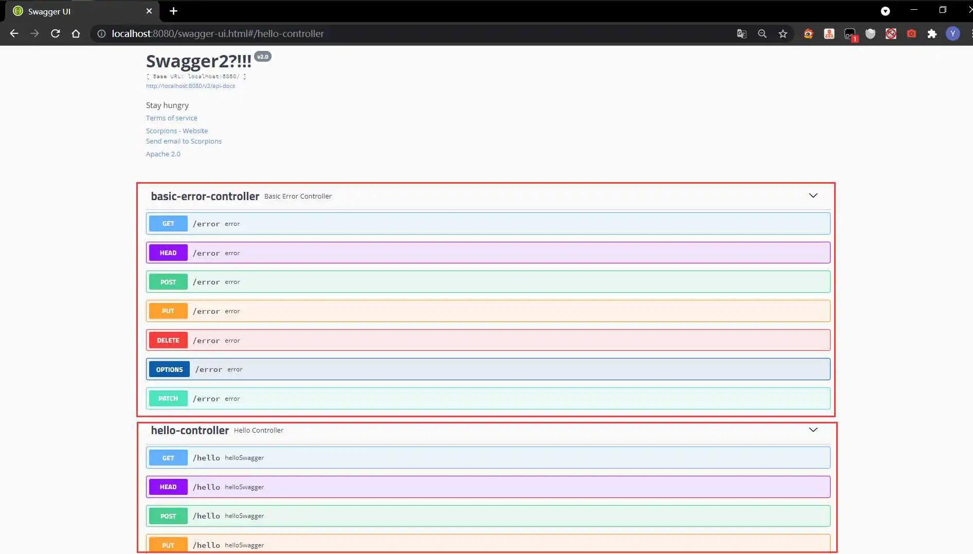Open the Apache 2.0 license link
The width and height of the screenshot is (973, 554).
click(163, 154)
